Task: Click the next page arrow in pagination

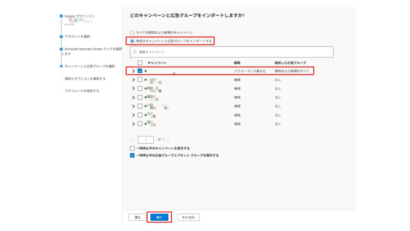Action: pyautogui.click(x=168, y=139)
